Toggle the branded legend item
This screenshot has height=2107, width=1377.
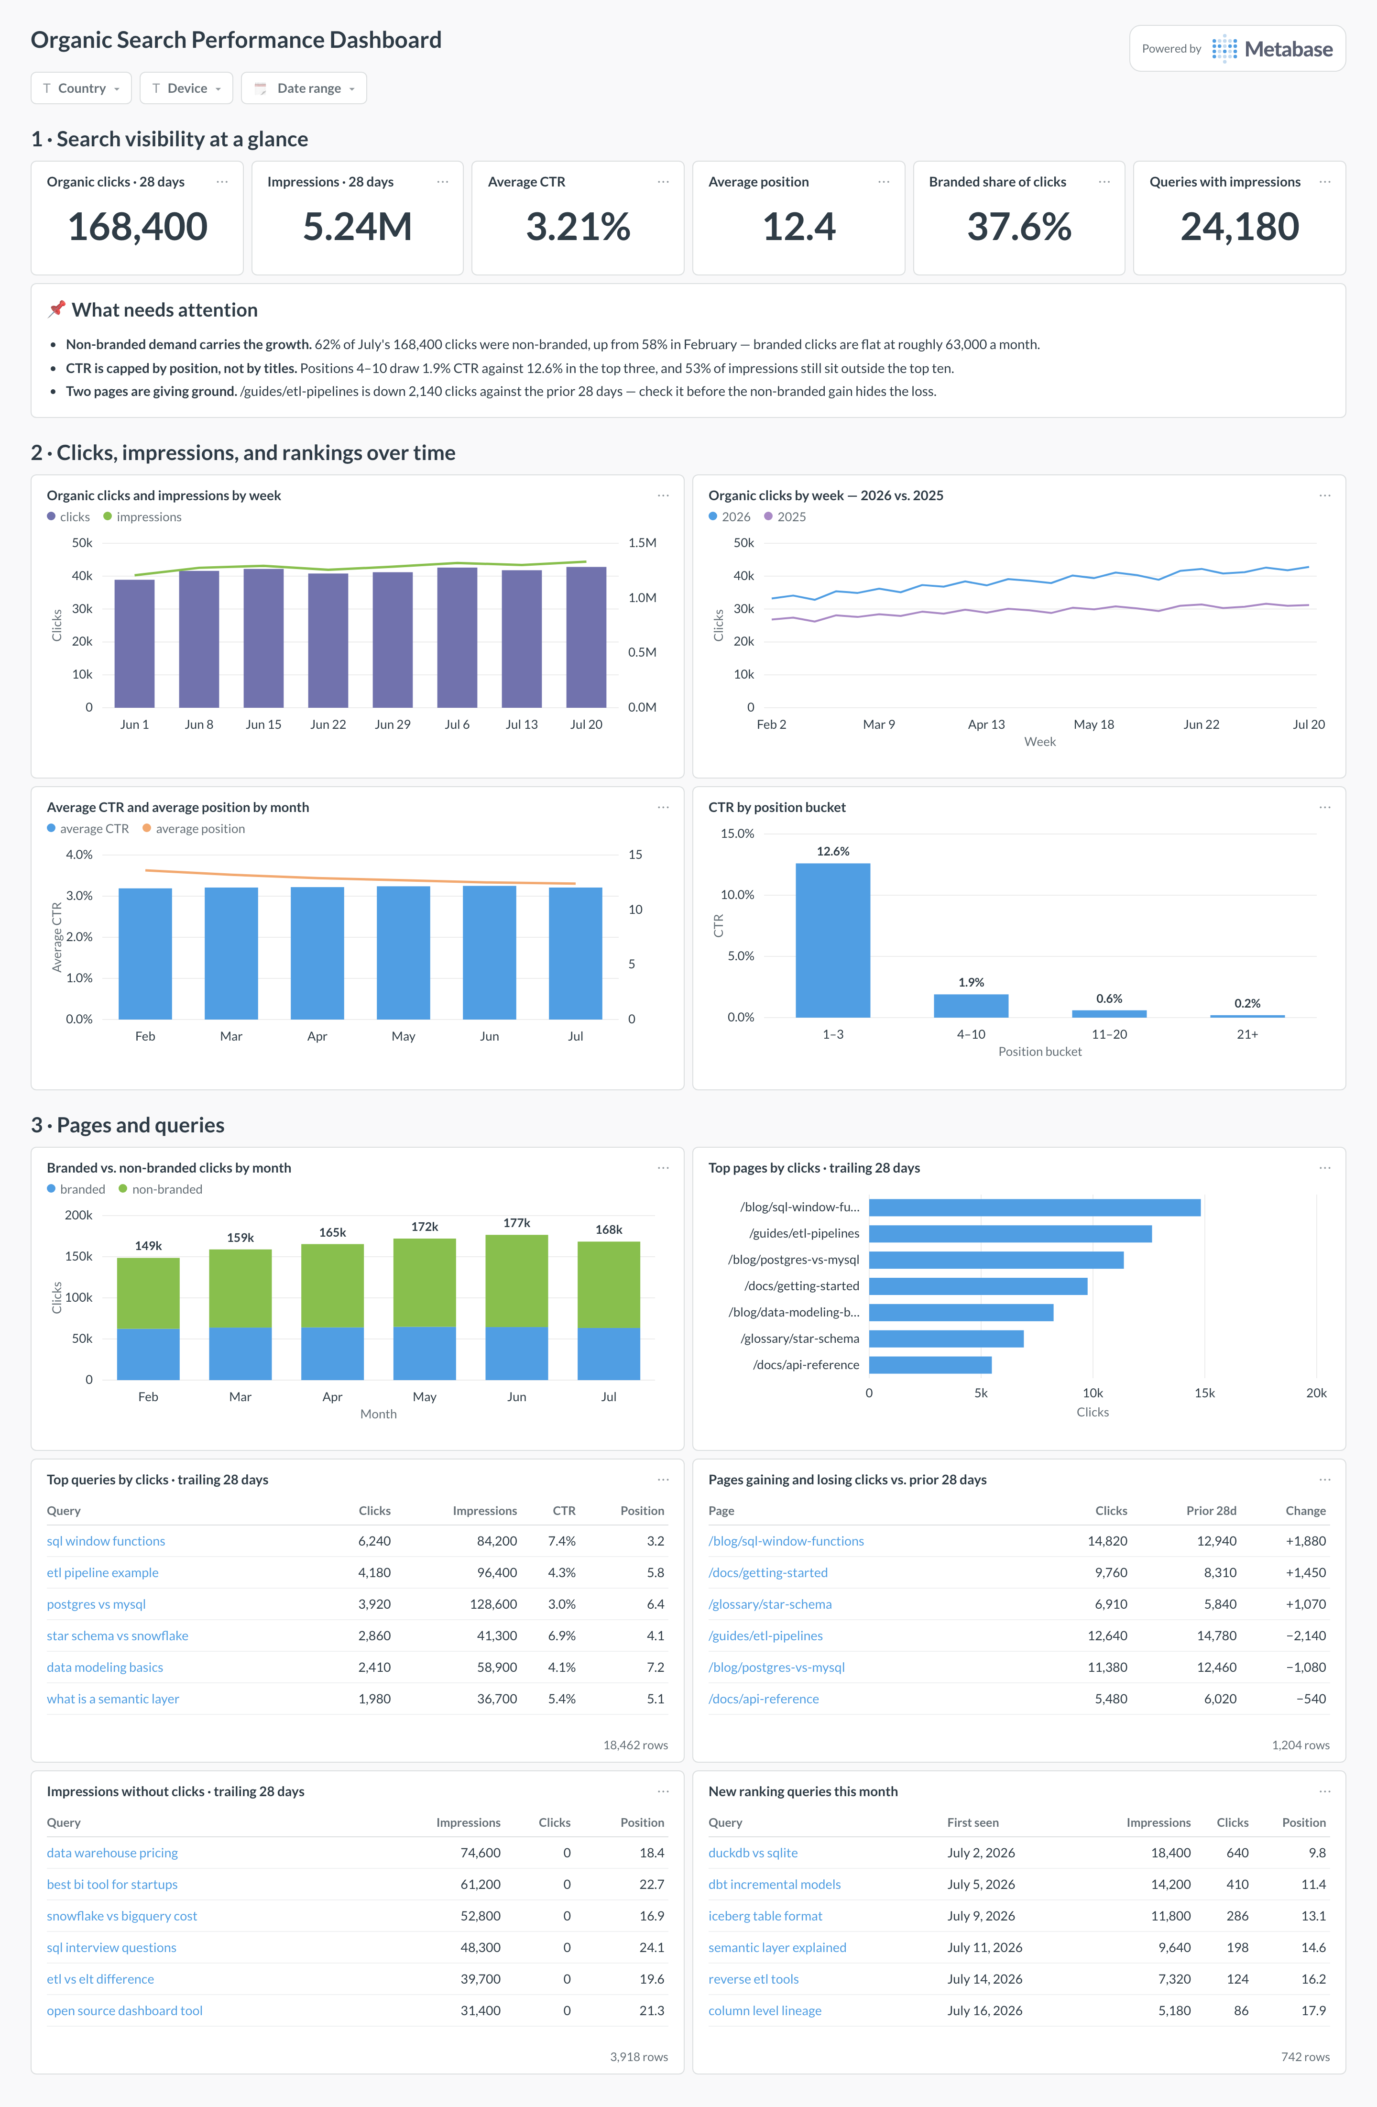[x=76, y=1189]
